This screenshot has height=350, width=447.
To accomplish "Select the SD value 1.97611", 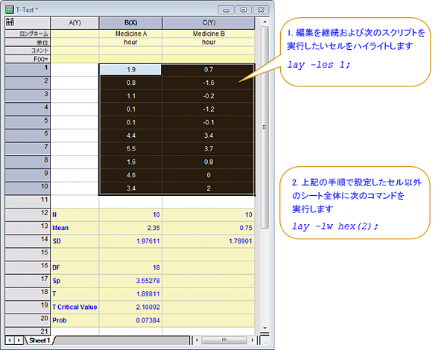I will point(130,241).
